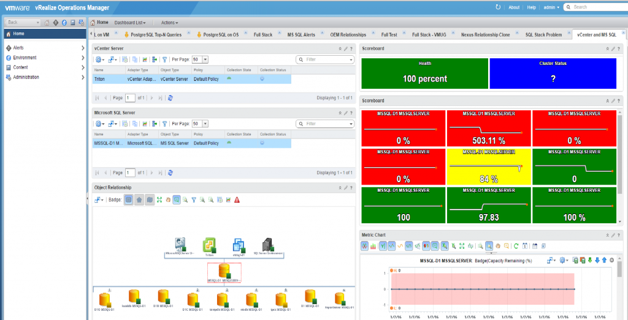Image resolution: width=628 pixels, height=320 pixels.
Task: Click the yellow 84 % scoreboard tile
Action: coord(488,167)
